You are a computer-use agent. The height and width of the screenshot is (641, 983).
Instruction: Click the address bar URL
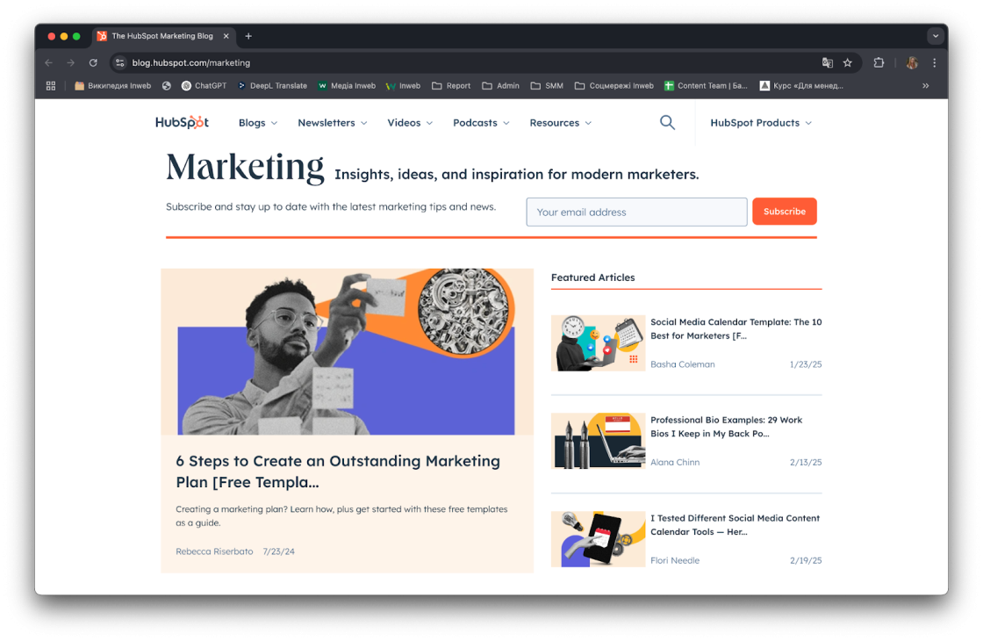[x=191, y=62]
